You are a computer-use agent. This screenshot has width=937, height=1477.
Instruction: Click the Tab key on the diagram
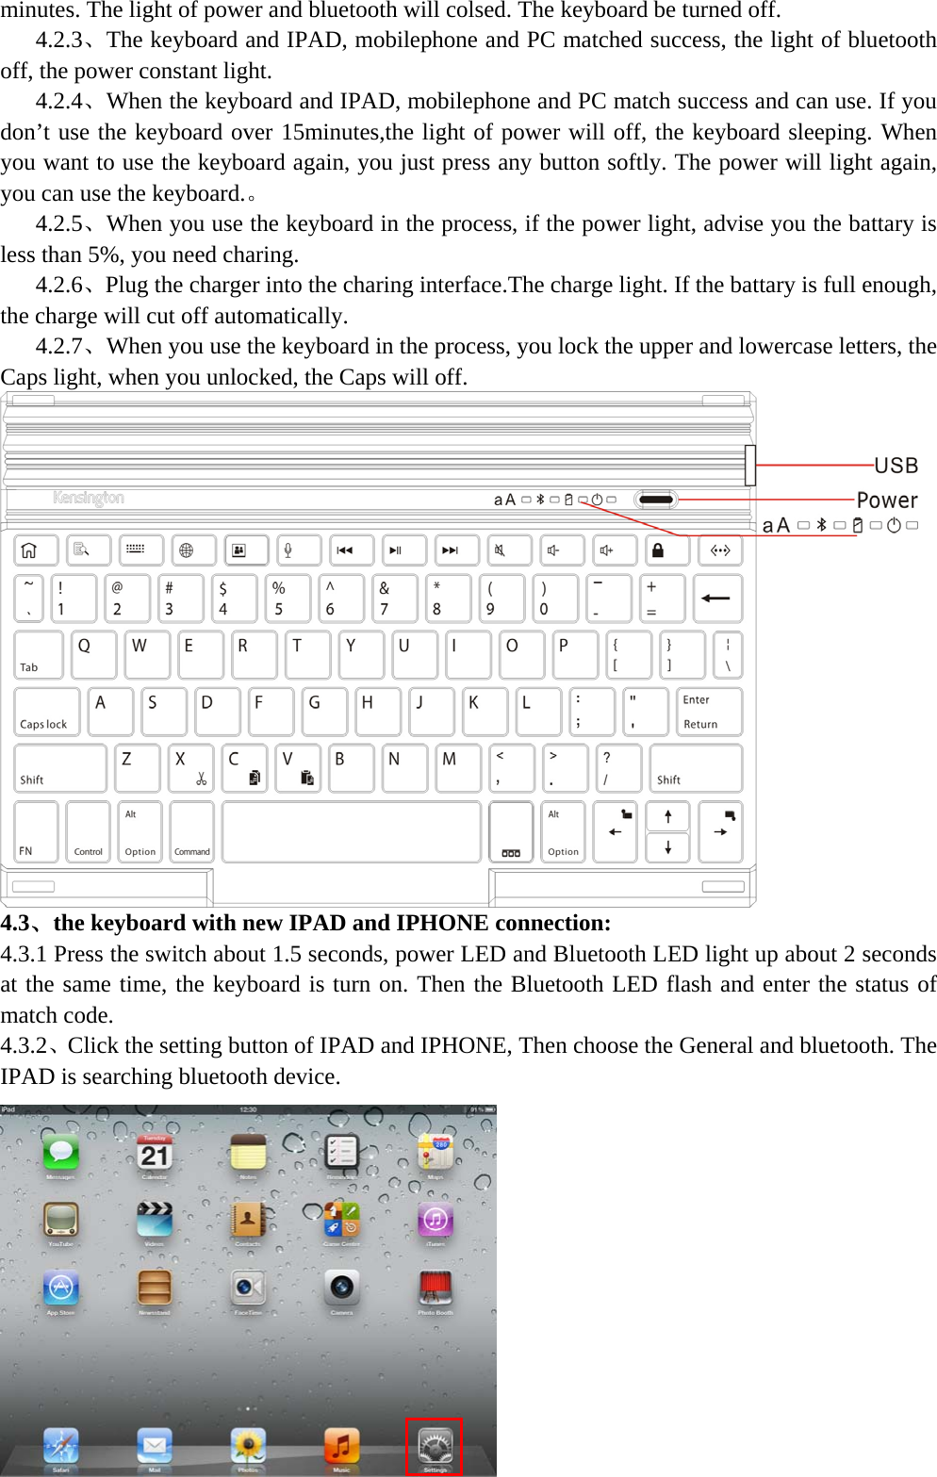39,655
